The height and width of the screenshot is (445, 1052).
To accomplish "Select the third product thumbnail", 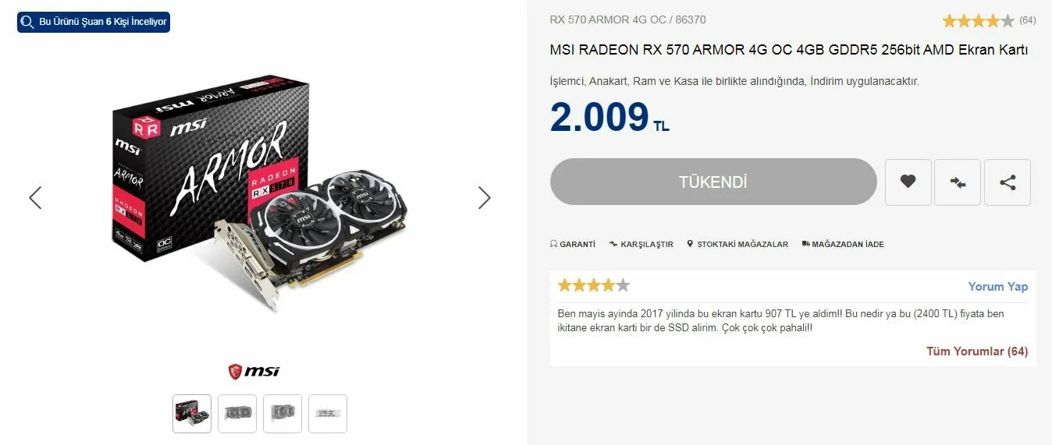I will pos(283,414).
